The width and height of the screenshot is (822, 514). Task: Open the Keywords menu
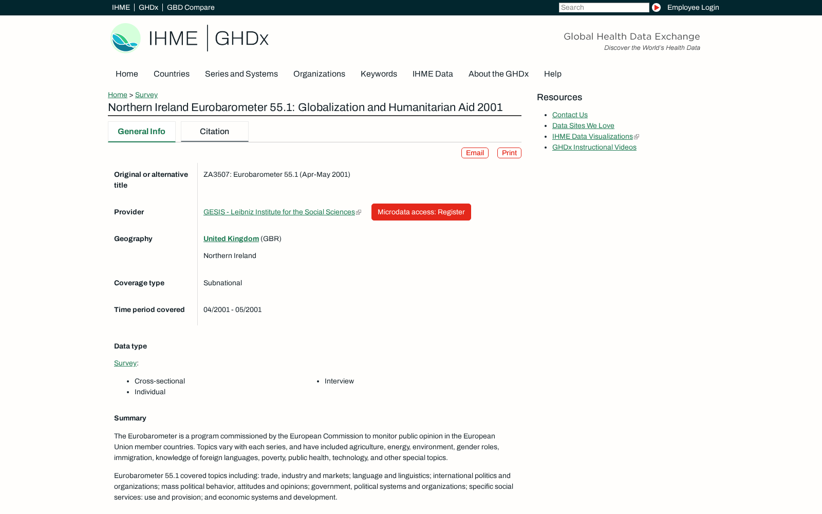point(379,74)
